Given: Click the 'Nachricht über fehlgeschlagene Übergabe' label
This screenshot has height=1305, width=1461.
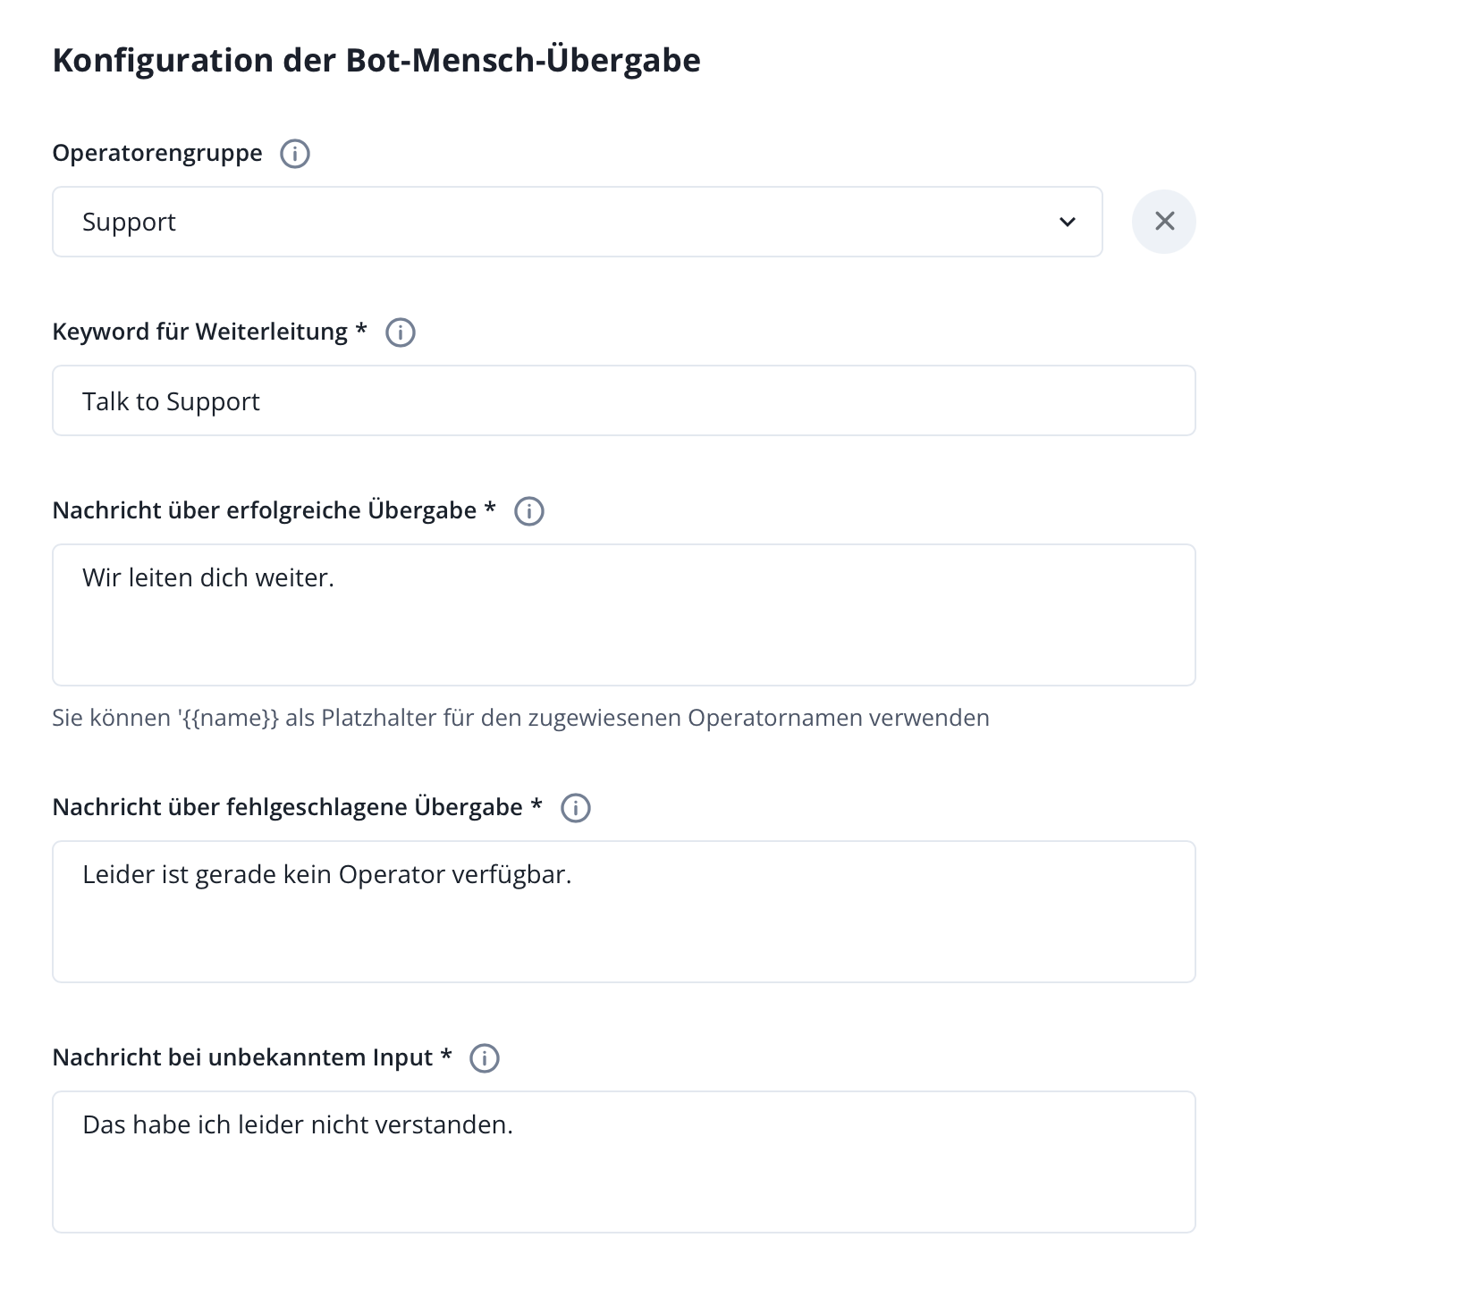Looking at the screenshot, I should [x=287, y=808].
